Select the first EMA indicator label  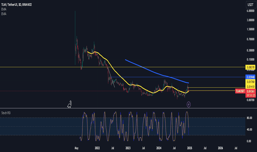[x=4, y=9]
